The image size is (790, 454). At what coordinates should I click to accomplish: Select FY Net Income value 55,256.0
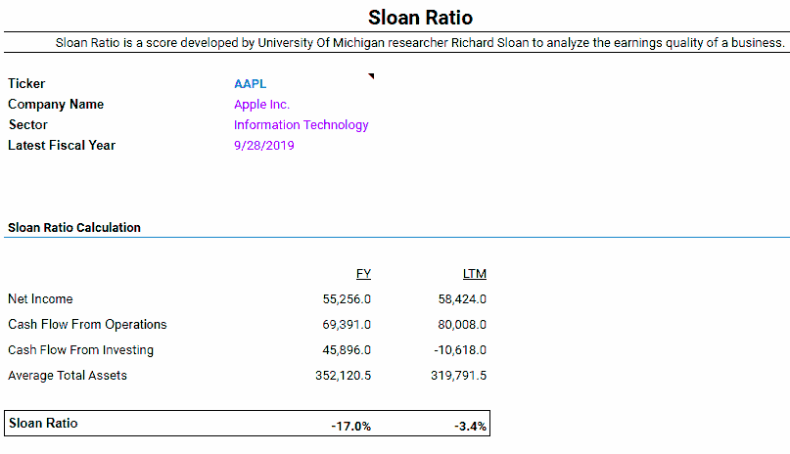tap(347, 299)
